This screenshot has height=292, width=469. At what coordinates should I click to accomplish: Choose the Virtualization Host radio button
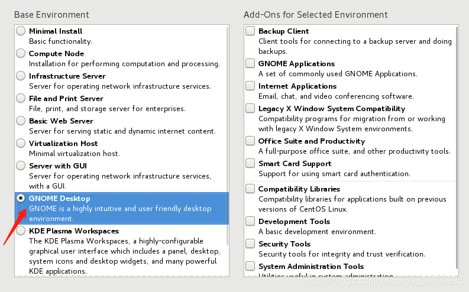point(21,143)
